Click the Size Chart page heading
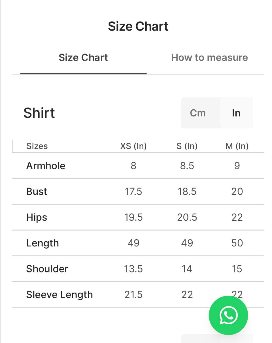The width and height of the screenshot is (272, 343). tap(138, 26)
